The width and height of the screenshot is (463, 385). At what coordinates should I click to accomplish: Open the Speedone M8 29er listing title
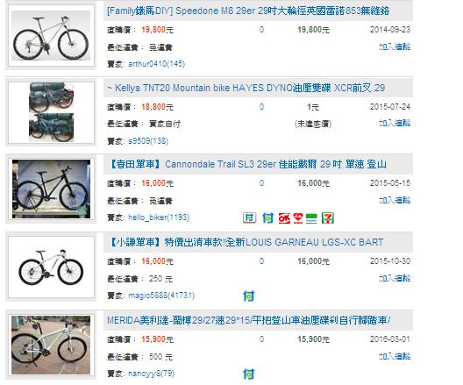pyautogui.click(x=248, y=11)
